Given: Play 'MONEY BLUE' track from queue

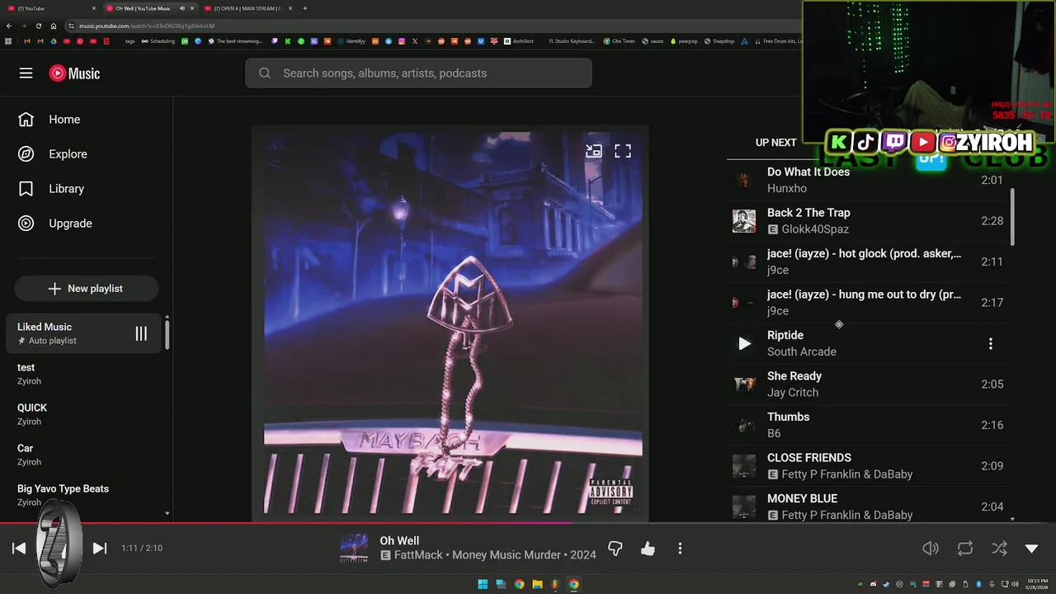Looking at the screenshot, I should [869, 506].
